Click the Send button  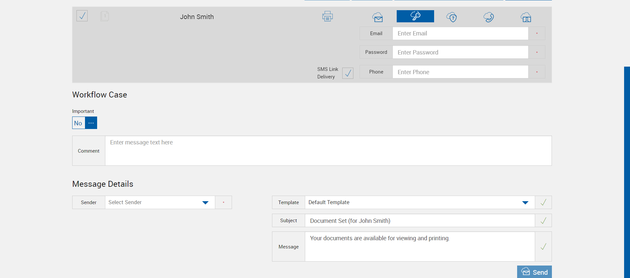click(534, 272)
